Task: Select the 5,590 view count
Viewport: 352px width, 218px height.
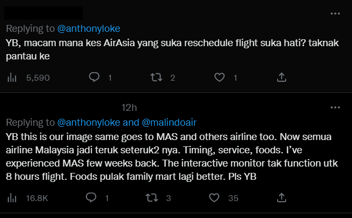Action: [38, 78]
